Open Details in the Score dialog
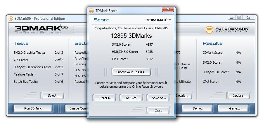Image resolution: width=265 pixels, height=131 pixels. click(105, 98)
